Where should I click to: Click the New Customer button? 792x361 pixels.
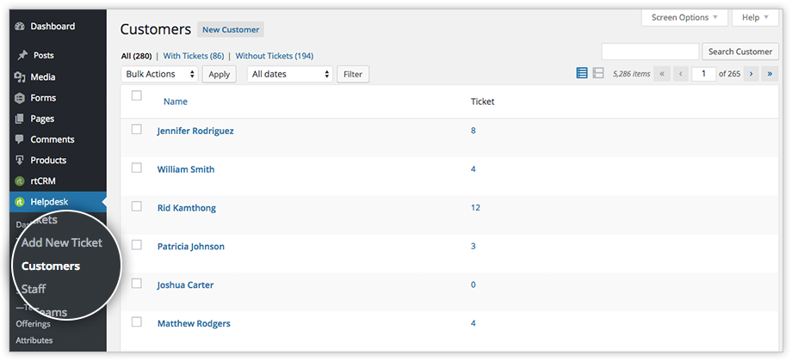click(x=231, y=30)
